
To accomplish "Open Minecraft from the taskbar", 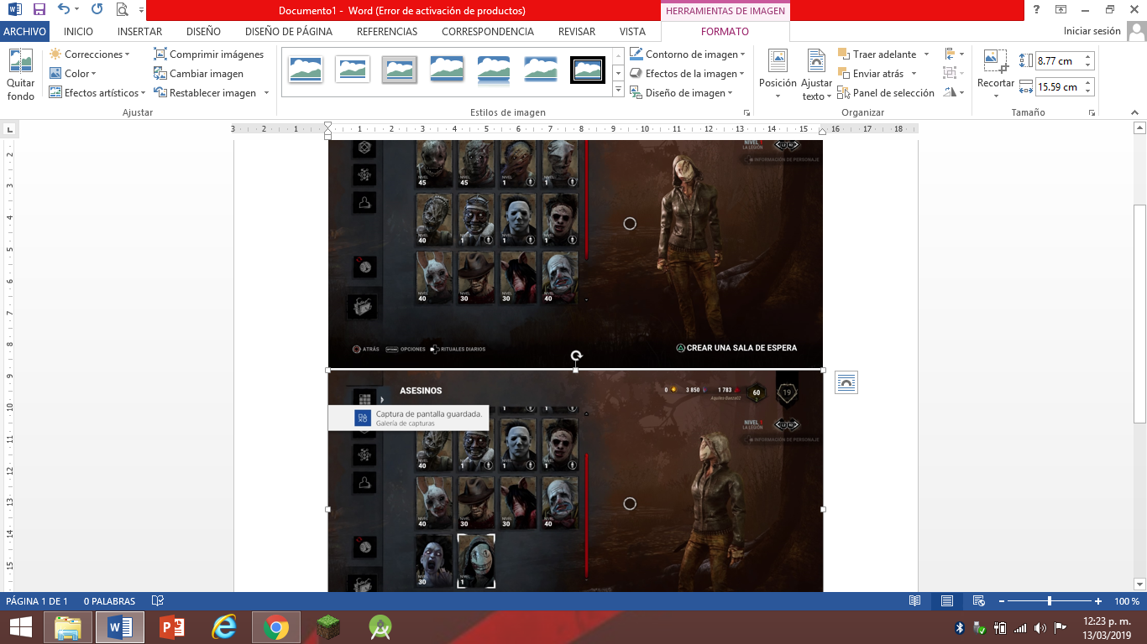I will click(328, 627).
